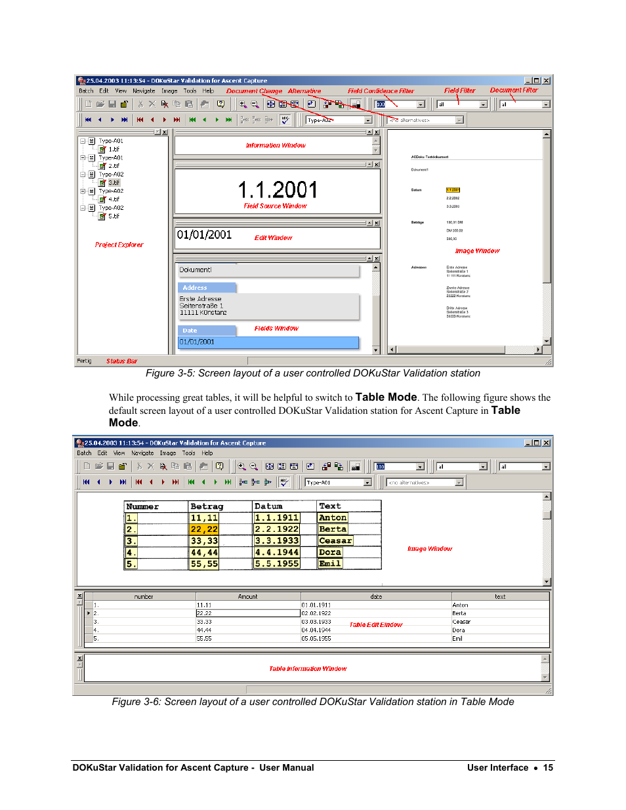626x810 pixels.
Task: Click the 'number' column header in table
Action: [x=144, y=597]
